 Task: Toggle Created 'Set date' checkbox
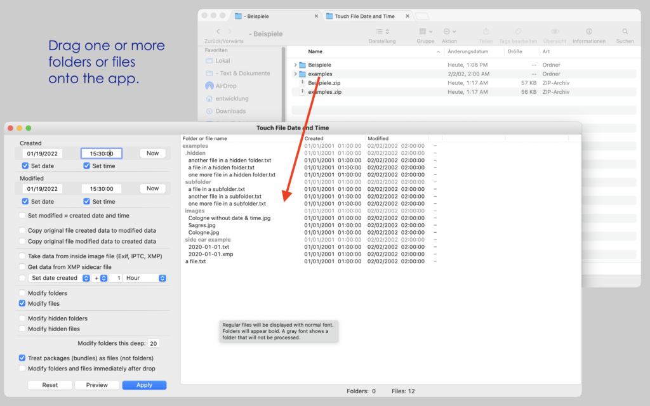point(25,166)
